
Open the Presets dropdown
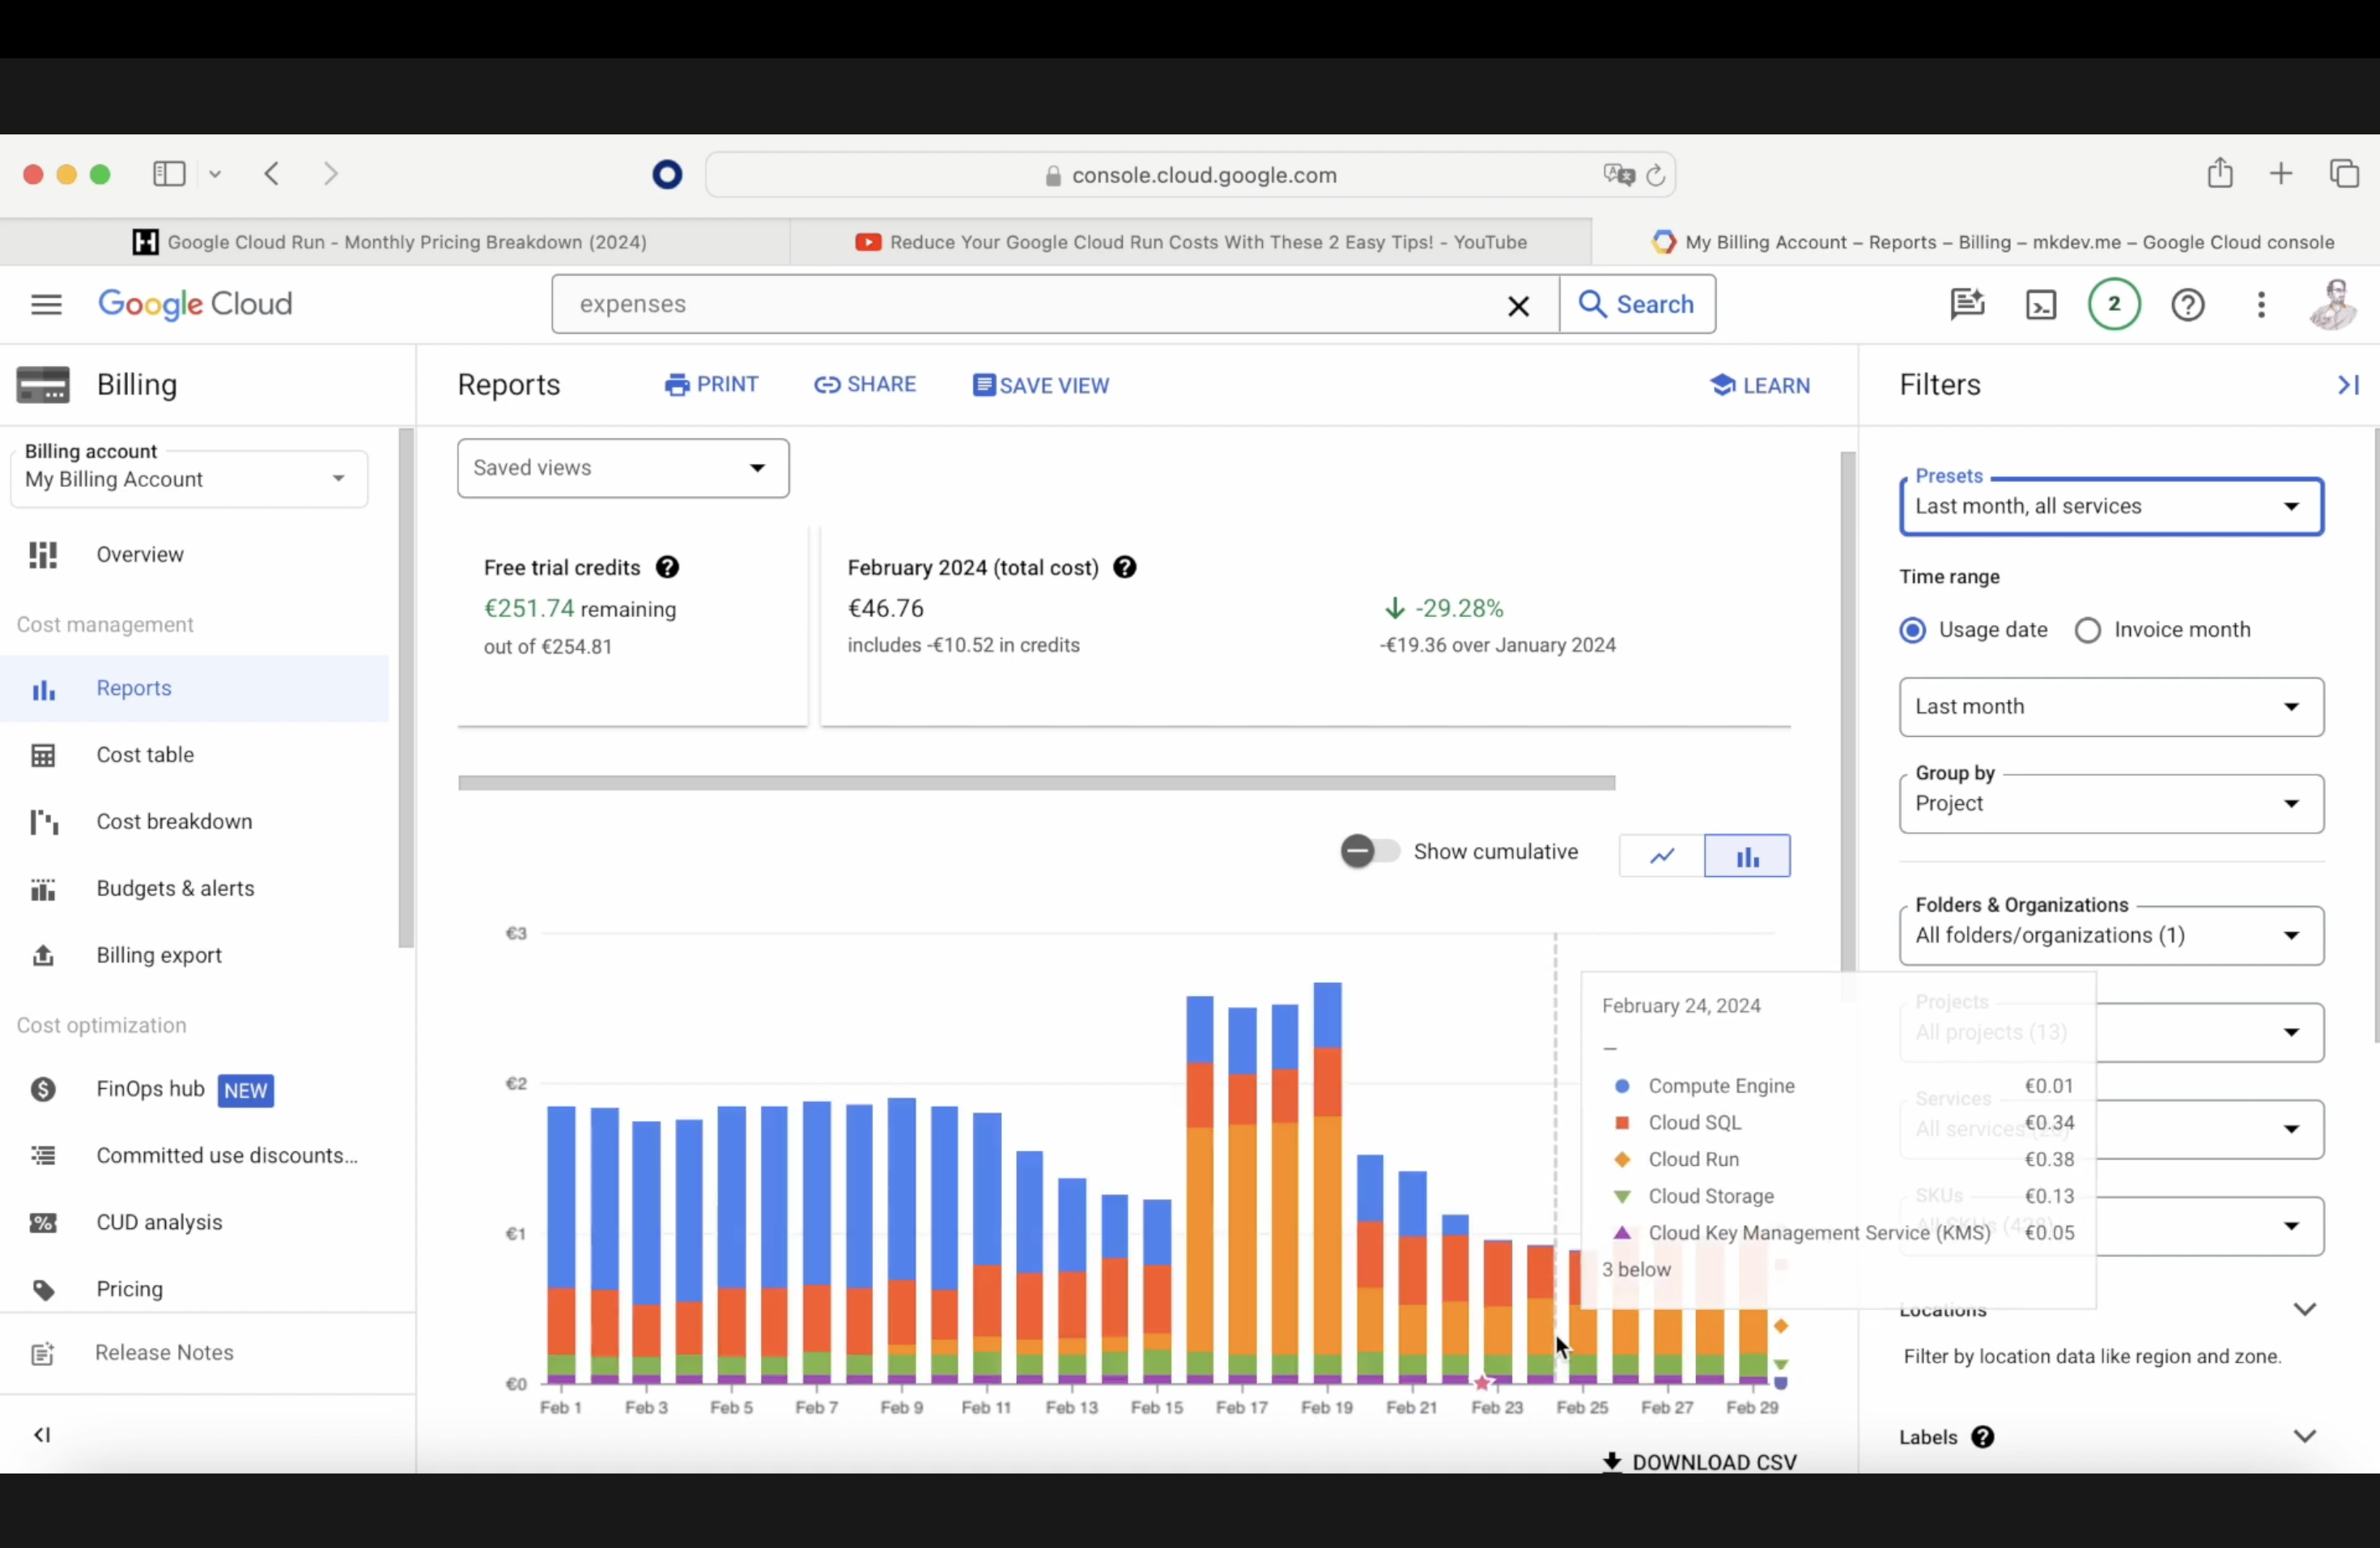coord(2111,506)
